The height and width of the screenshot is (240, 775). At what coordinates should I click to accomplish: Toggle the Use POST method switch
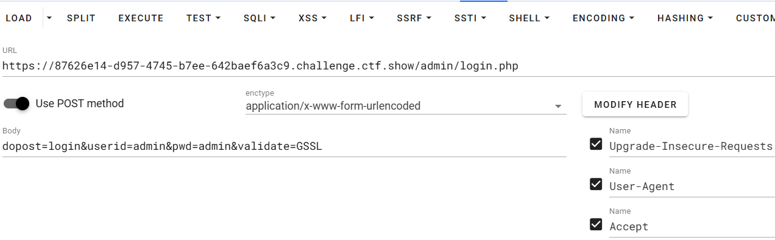[16, 104]
